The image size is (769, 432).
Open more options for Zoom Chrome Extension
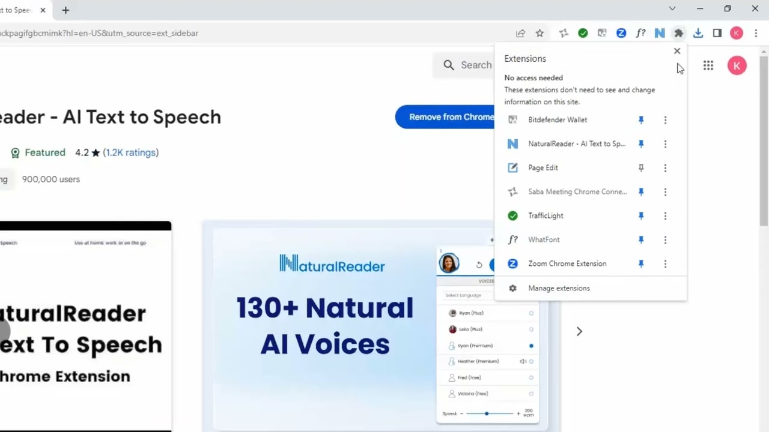click(x=665, y=264)
